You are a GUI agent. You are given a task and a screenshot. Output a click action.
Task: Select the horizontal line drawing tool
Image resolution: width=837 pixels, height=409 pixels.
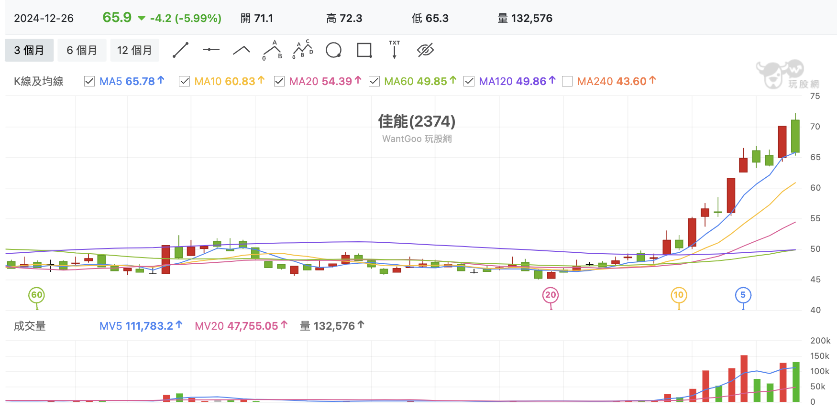pyautogui.click(x=211, y=50)
